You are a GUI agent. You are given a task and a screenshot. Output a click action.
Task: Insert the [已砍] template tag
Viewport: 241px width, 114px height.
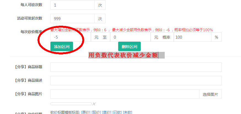(117, 112)
